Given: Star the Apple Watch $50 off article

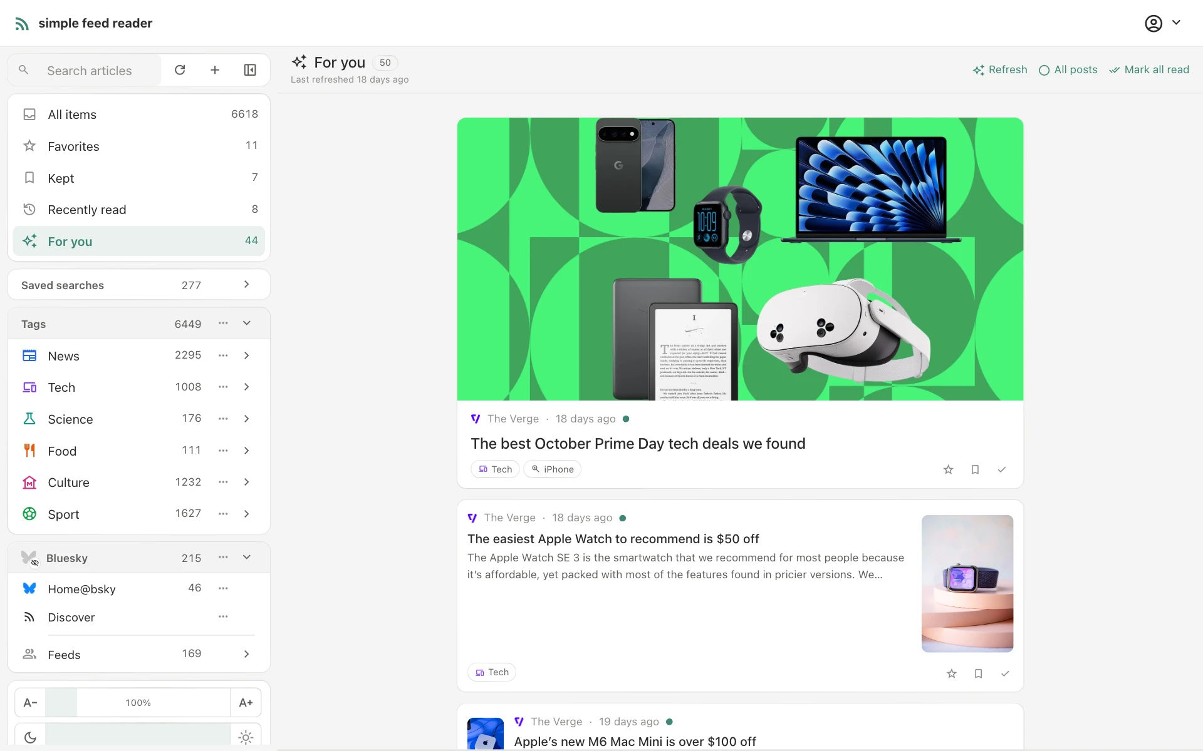Looking at the screenshot, I should coord(952,673).
